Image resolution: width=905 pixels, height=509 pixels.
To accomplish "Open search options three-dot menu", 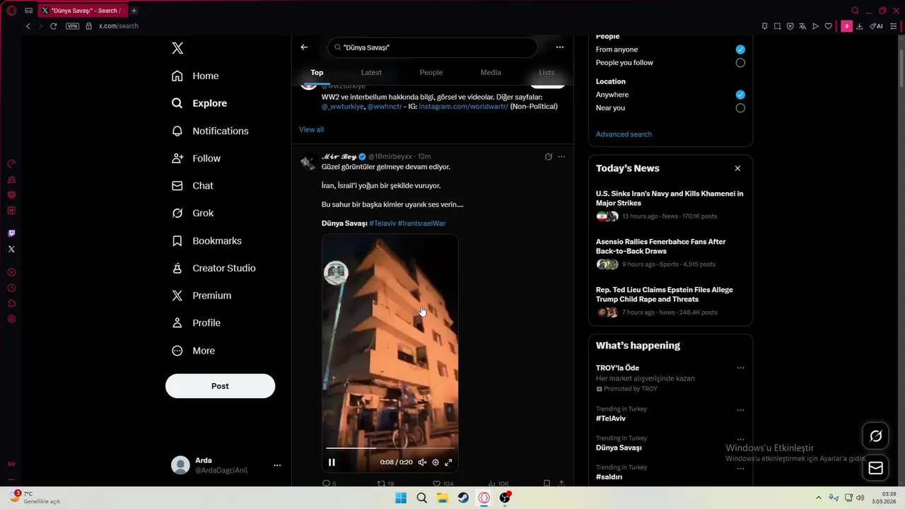I will (x=560, y=47).
